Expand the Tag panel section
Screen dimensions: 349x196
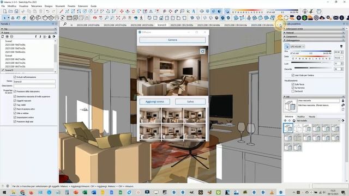coord(28,29)
